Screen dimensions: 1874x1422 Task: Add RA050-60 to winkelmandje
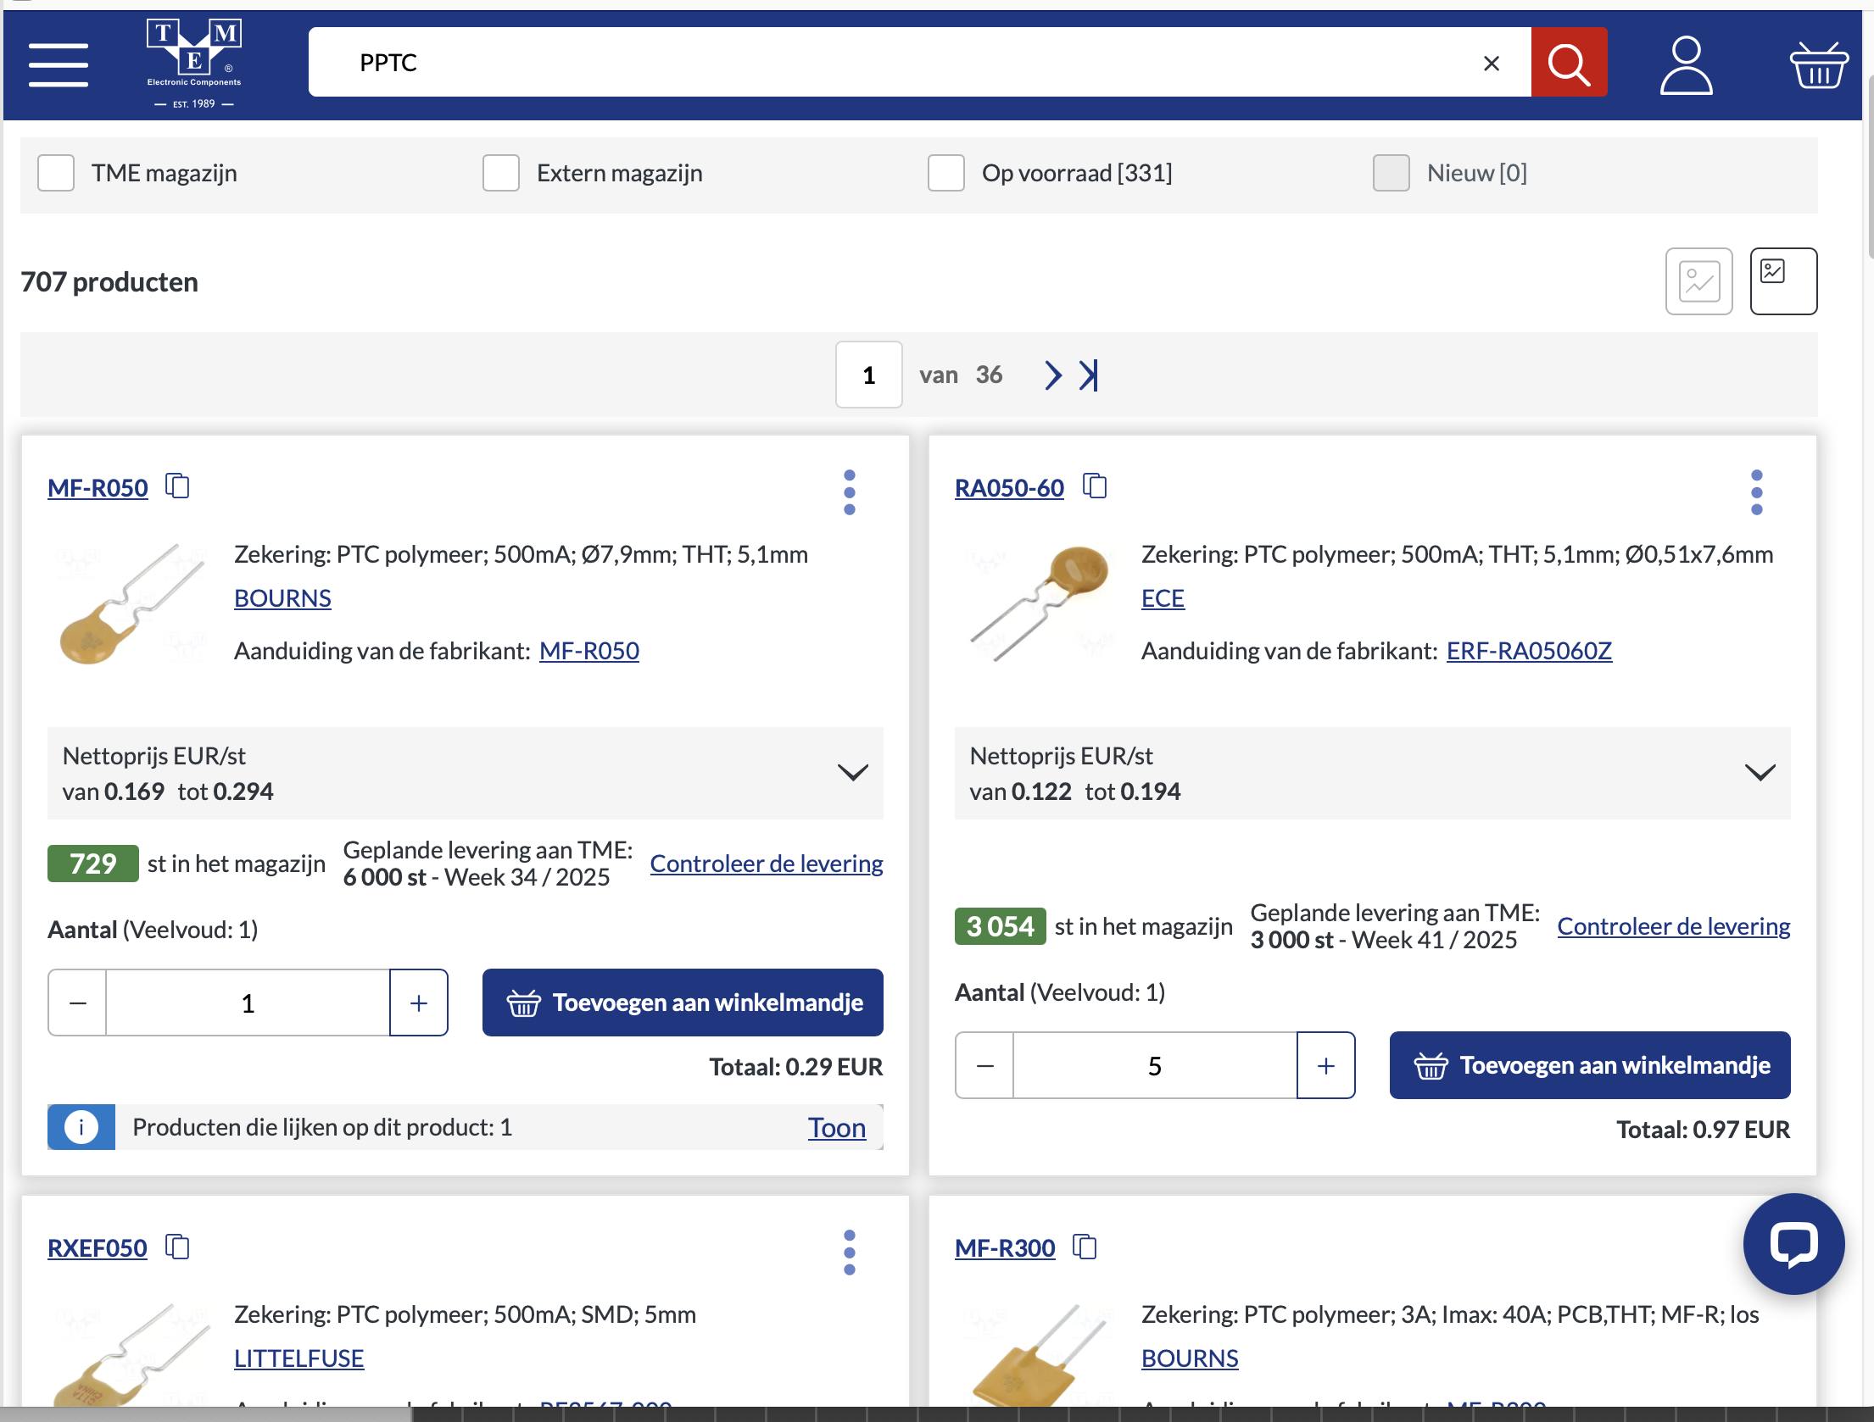[x=1590, y=1065]
